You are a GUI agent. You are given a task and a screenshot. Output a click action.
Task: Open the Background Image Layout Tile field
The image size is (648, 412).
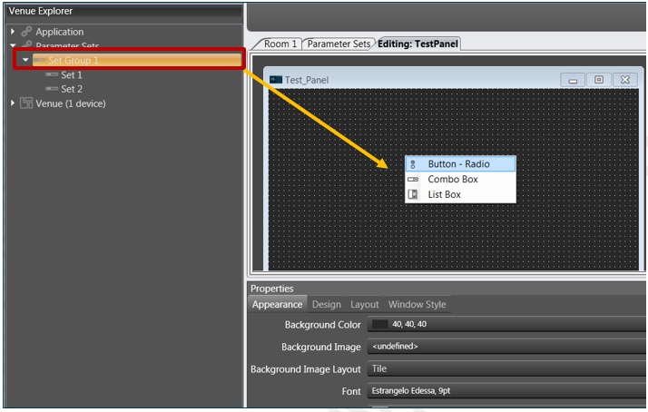506,369
